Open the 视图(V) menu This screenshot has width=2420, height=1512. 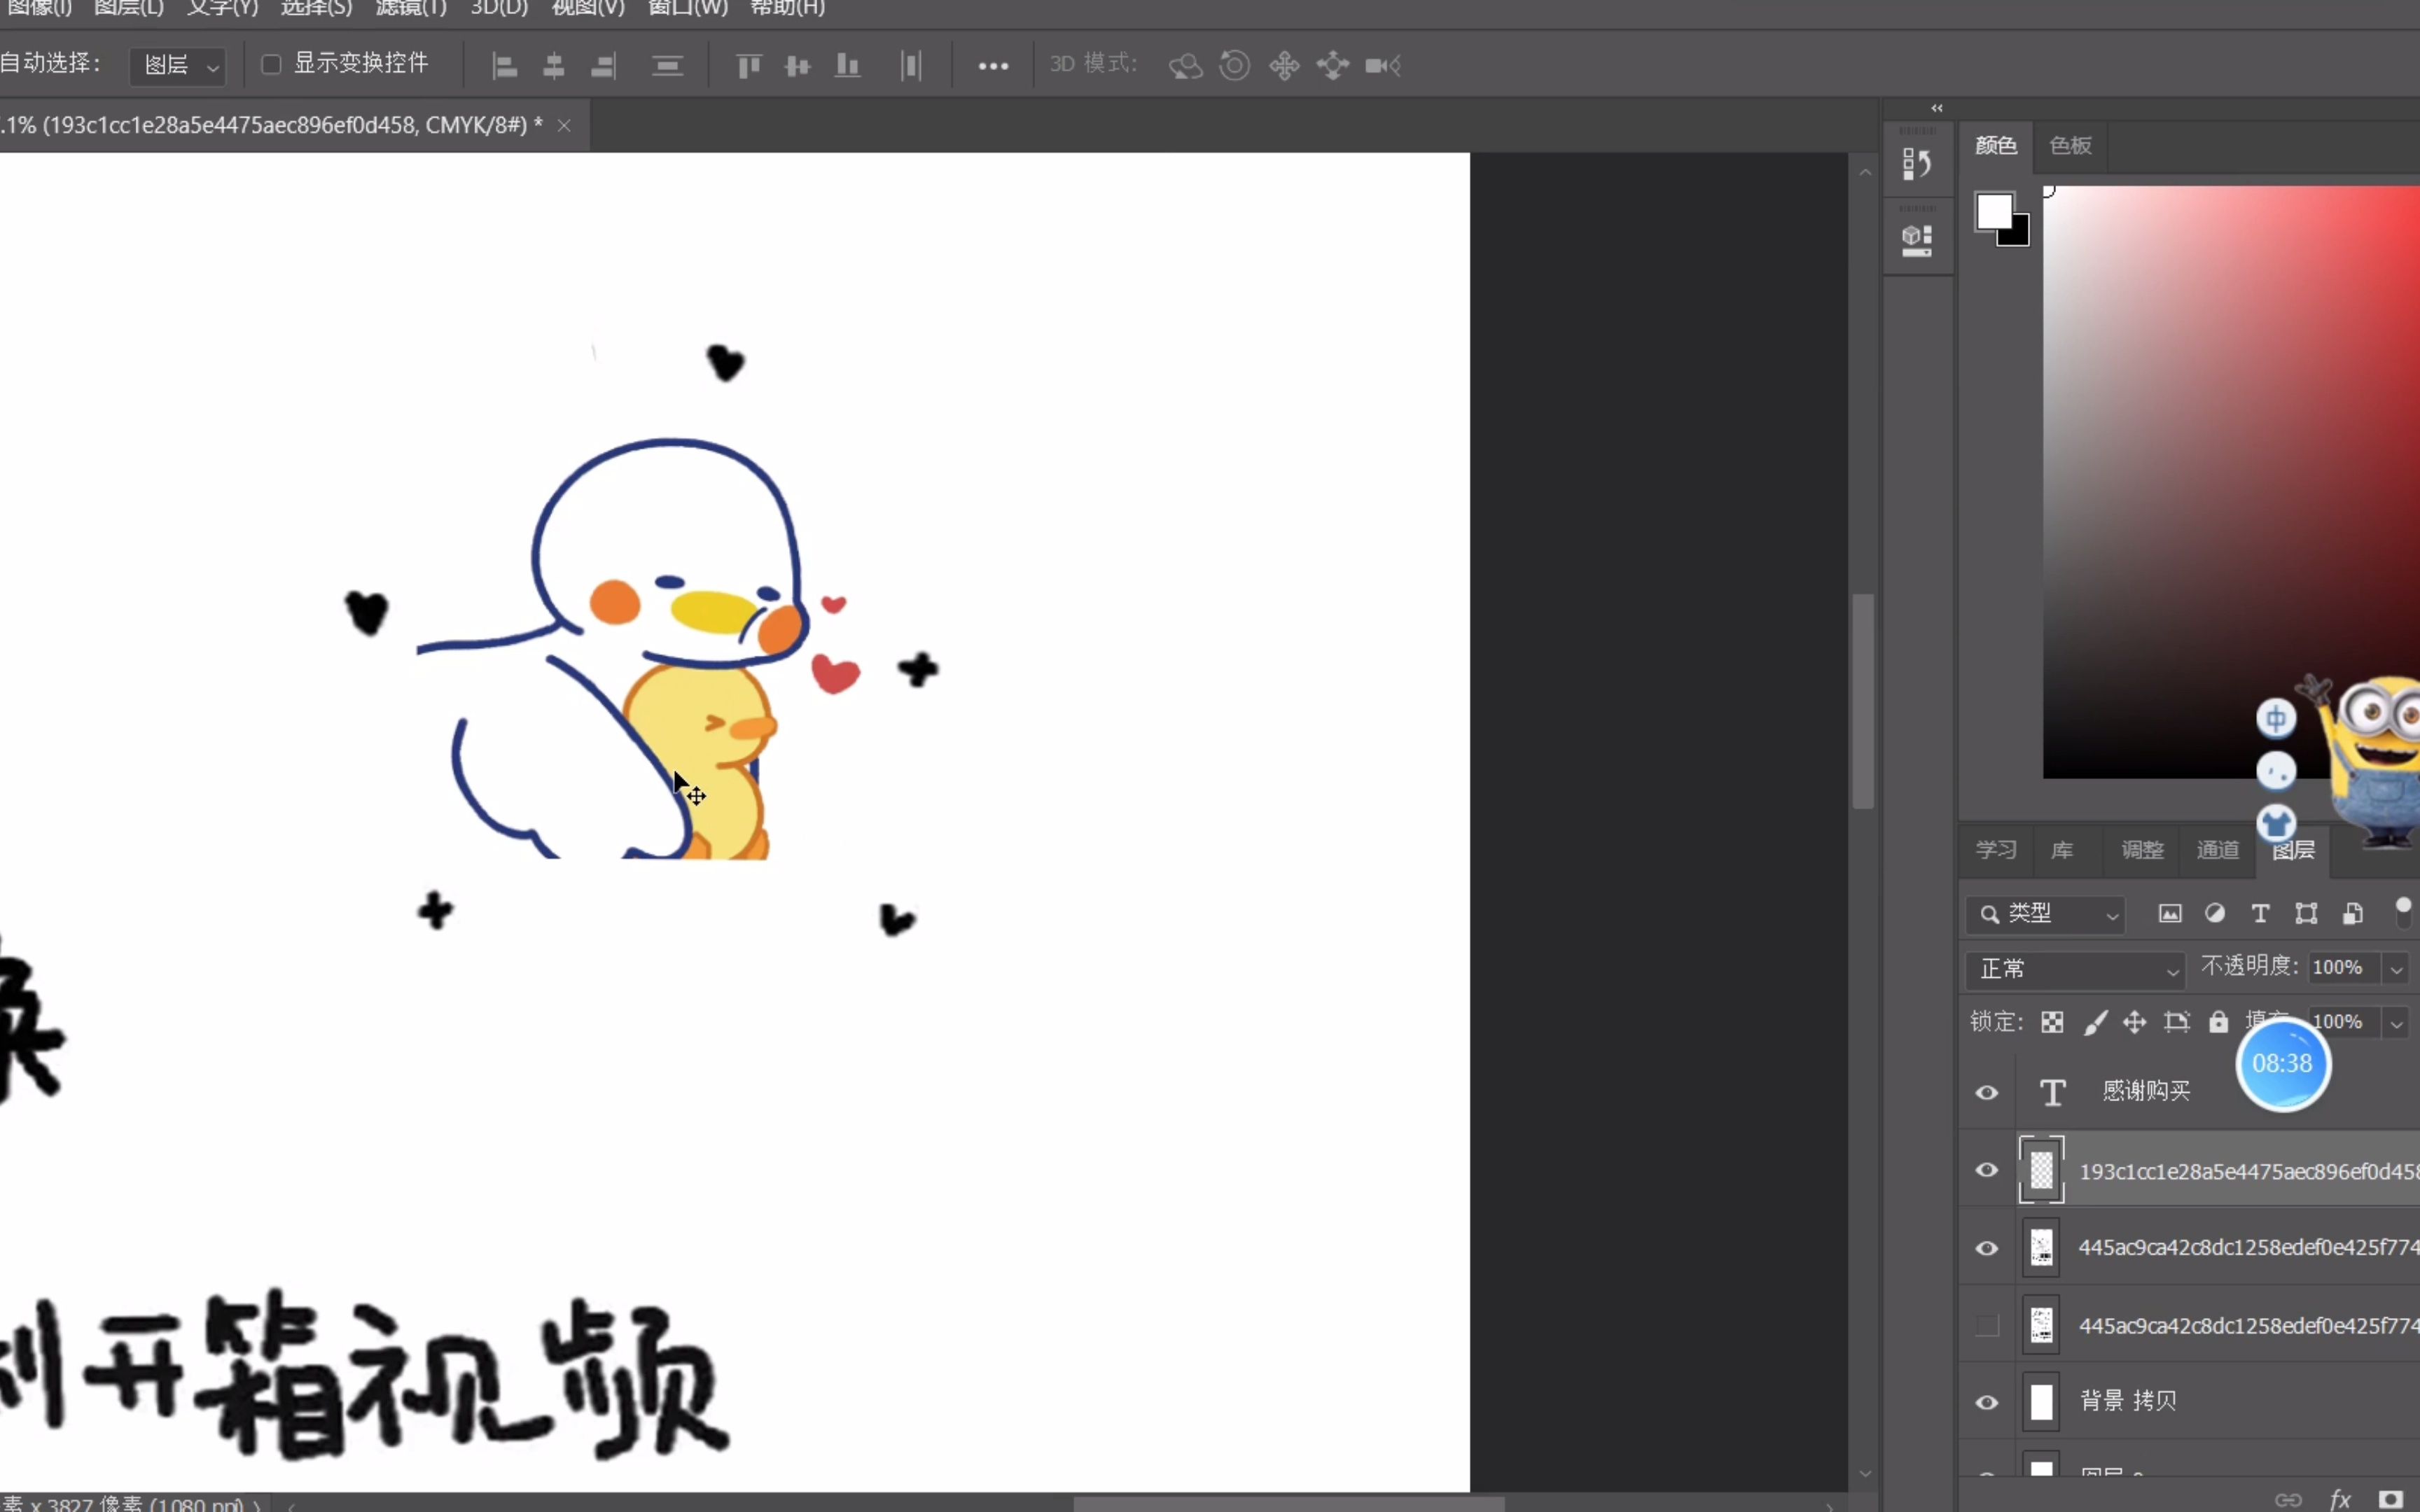[x=588, y=8]
